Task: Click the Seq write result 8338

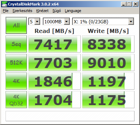Action: point(108,44)
